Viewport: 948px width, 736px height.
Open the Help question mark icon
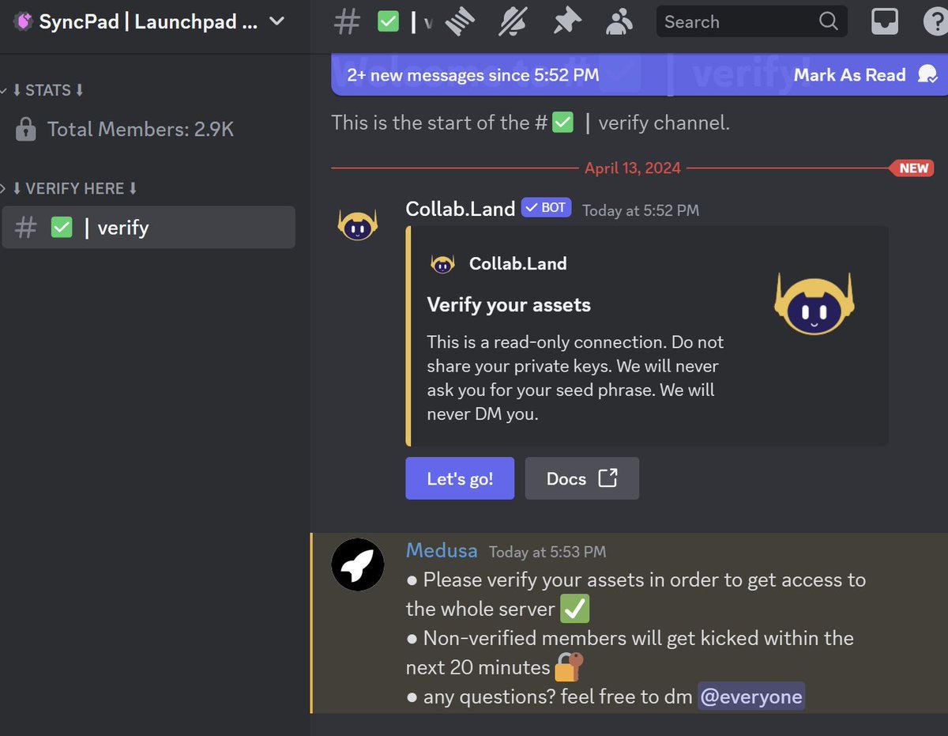click(x=936, y=21)
